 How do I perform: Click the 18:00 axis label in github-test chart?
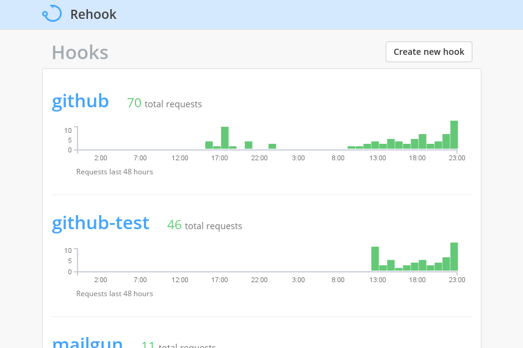click(417, 280)
